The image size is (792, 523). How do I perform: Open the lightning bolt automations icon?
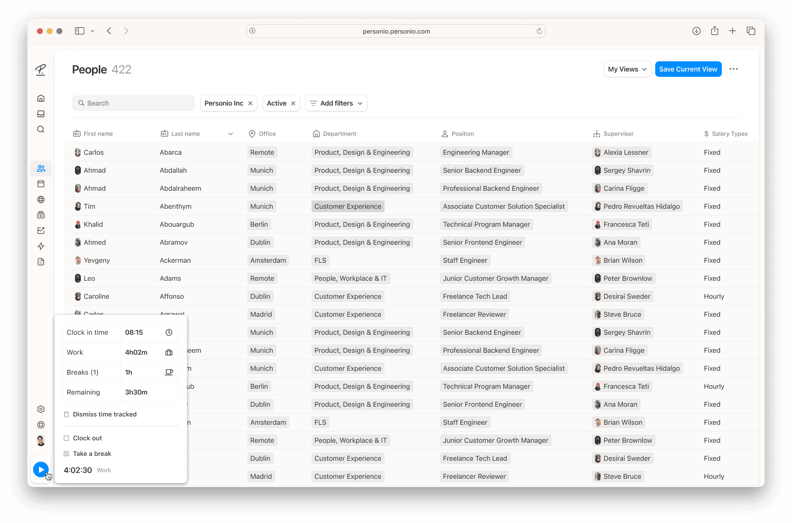coord(41,246)
